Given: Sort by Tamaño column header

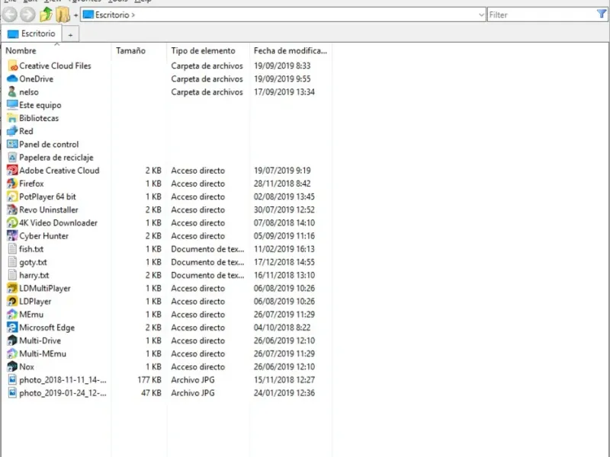Looking at the screenshot, I should click(x=130, y=51).
